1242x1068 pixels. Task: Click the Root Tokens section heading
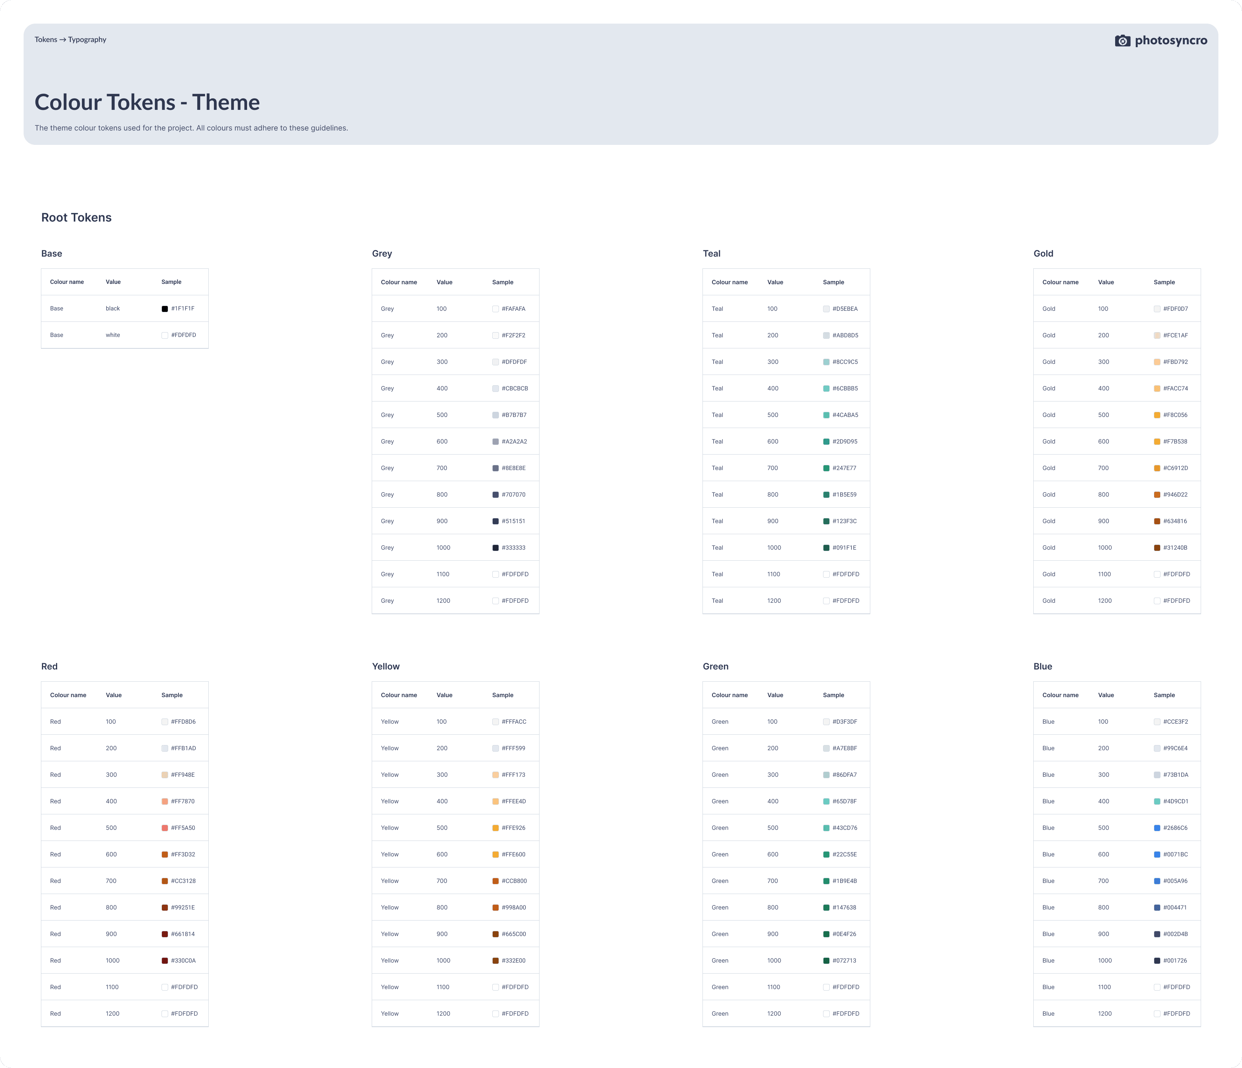coord(76,218)
